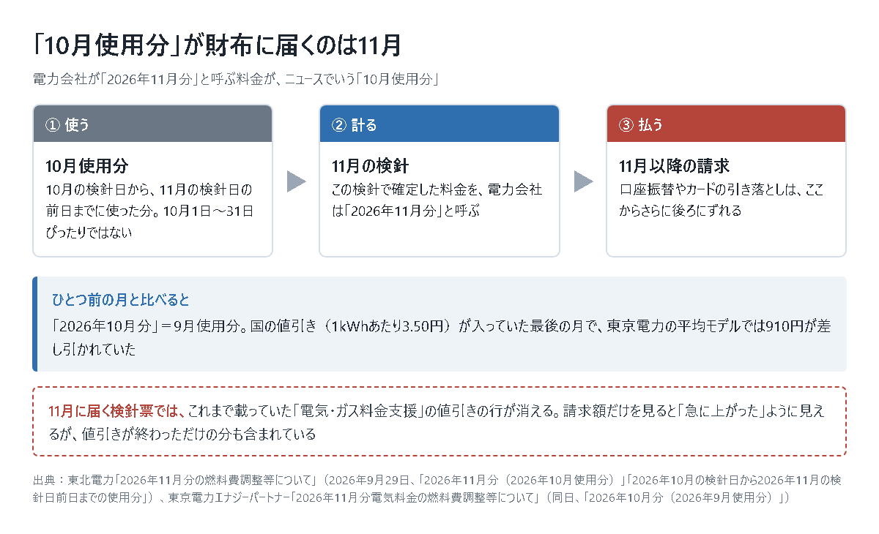Click the headline '「10月使用分」が財布に届くのは11月'
Screen dimensions: 879x534
pos(218,45)
